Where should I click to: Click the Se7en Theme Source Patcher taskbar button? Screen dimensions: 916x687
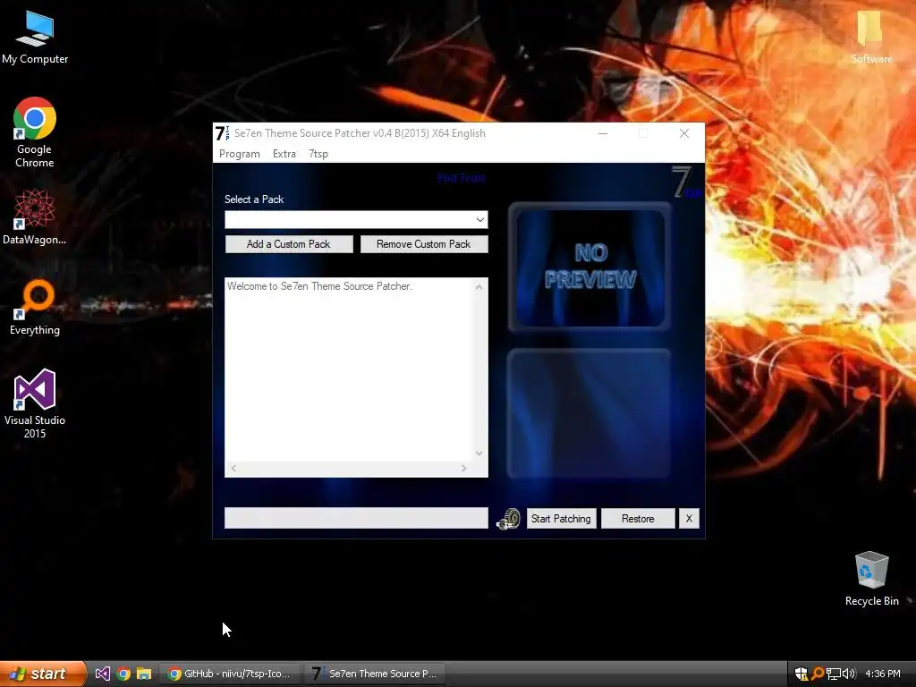375,674
